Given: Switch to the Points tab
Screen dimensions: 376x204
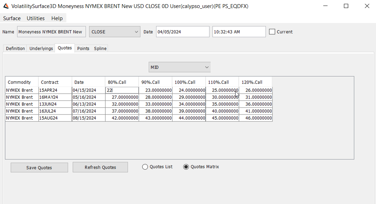Looking at the screenshot, I should coord(83,48).
